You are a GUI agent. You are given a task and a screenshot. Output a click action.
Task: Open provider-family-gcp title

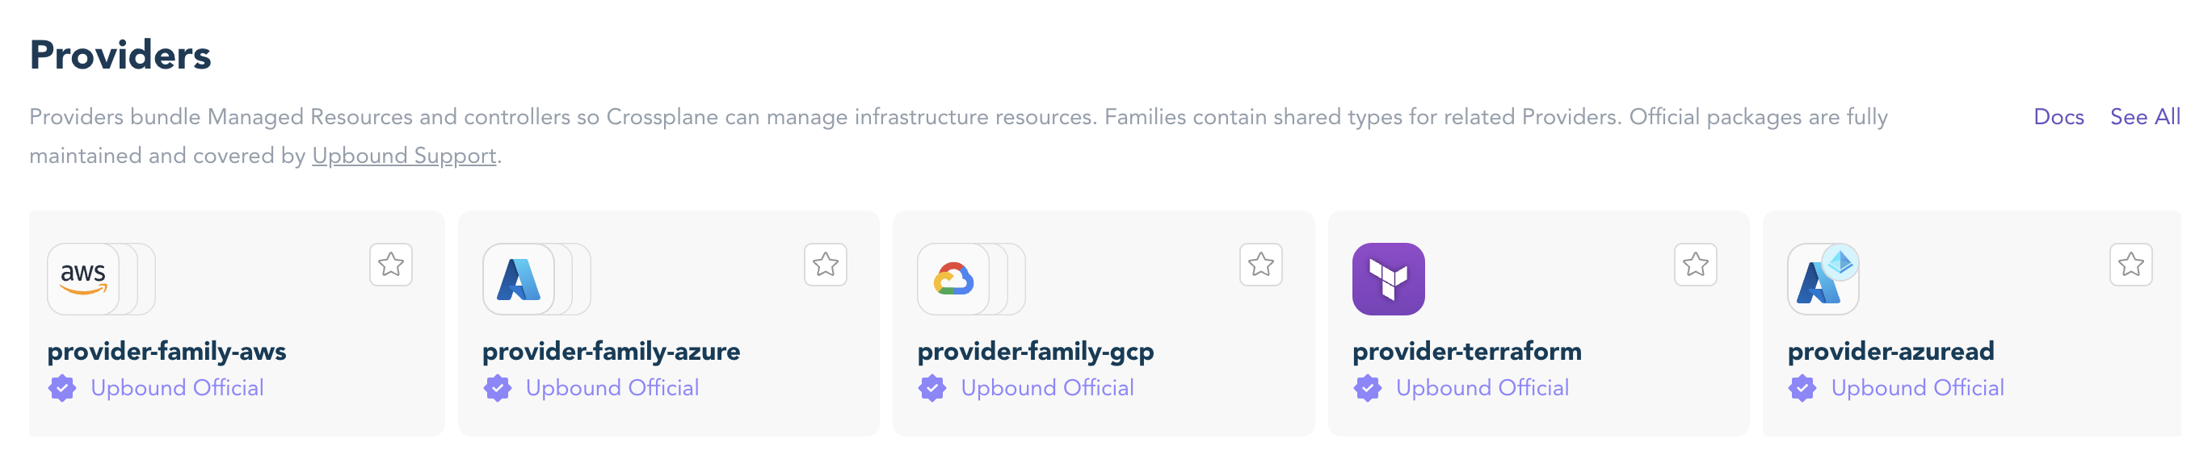click(1036, 351)
